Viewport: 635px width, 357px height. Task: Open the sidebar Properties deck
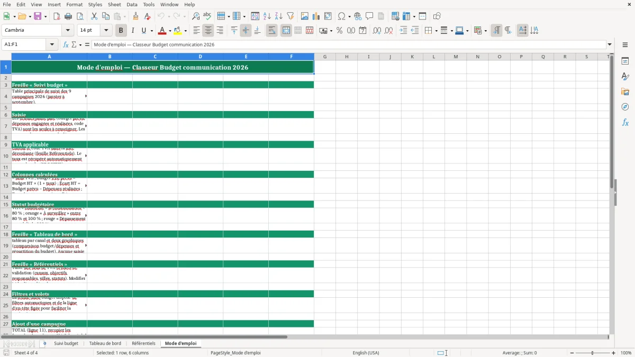(625, 61)
